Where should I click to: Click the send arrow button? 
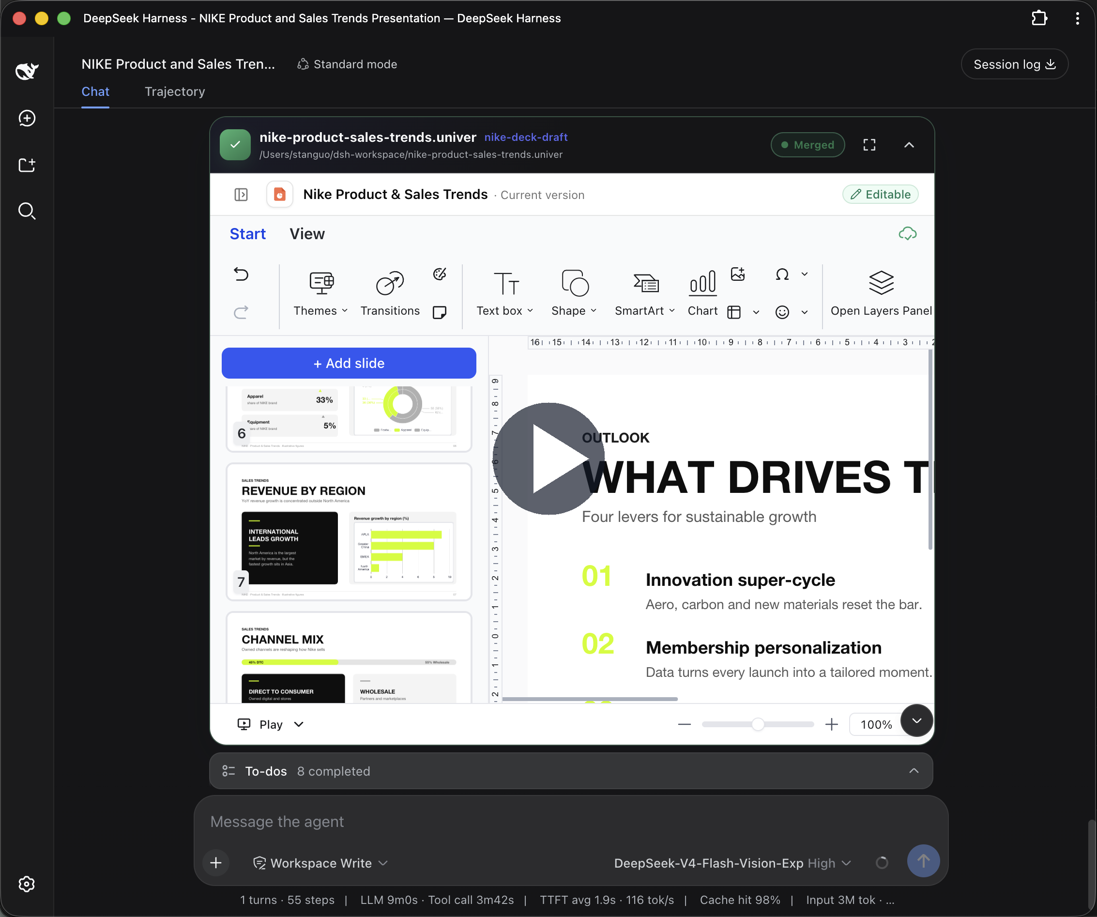923,861
